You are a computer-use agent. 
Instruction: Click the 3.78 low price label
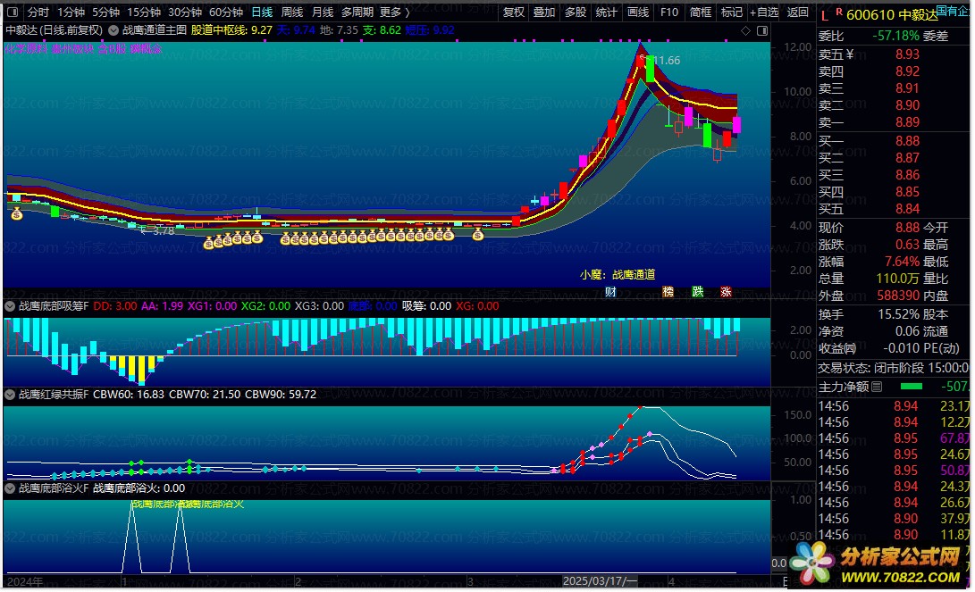tap(163, 231)
